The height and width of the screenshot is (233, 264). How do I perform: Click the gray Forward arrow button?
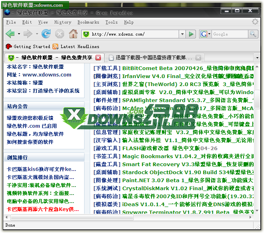point(28,34)
